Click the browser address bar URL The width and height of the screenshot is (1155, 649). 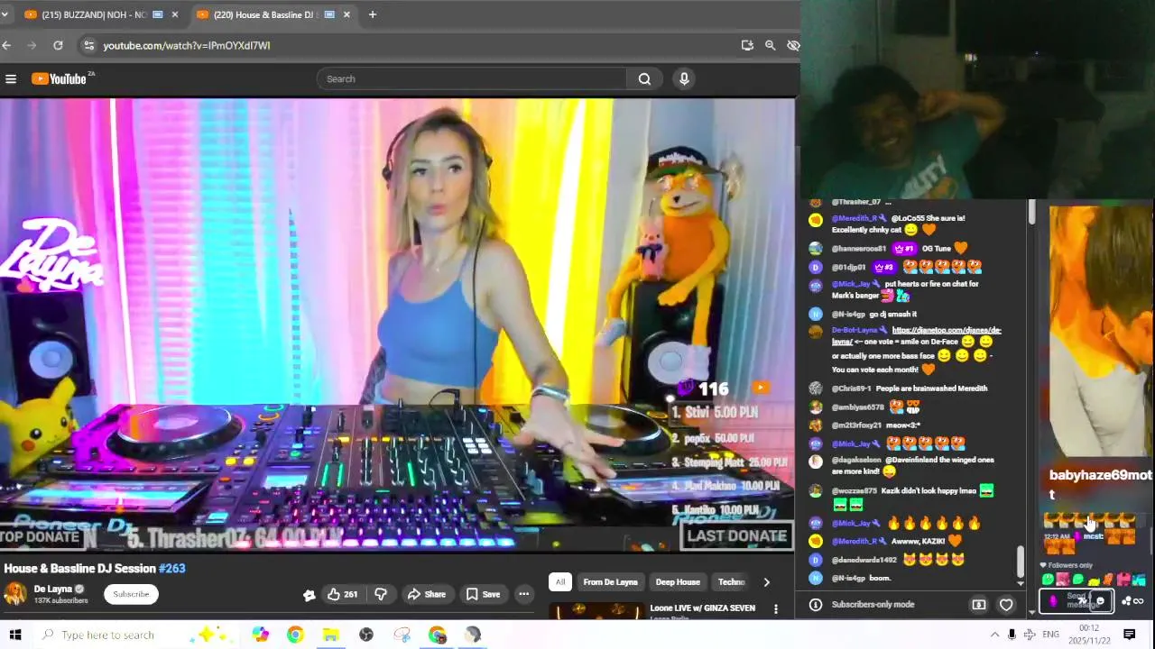coord(187,45)
